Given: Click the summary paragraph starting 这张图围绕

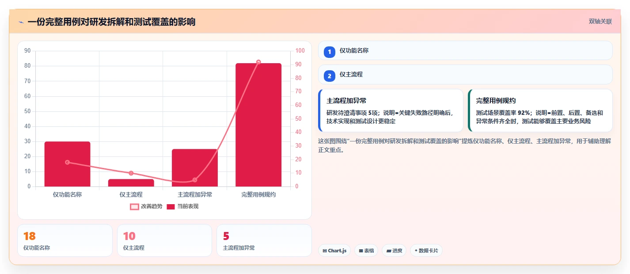Looking at the screenshot, I should point(464,145).
